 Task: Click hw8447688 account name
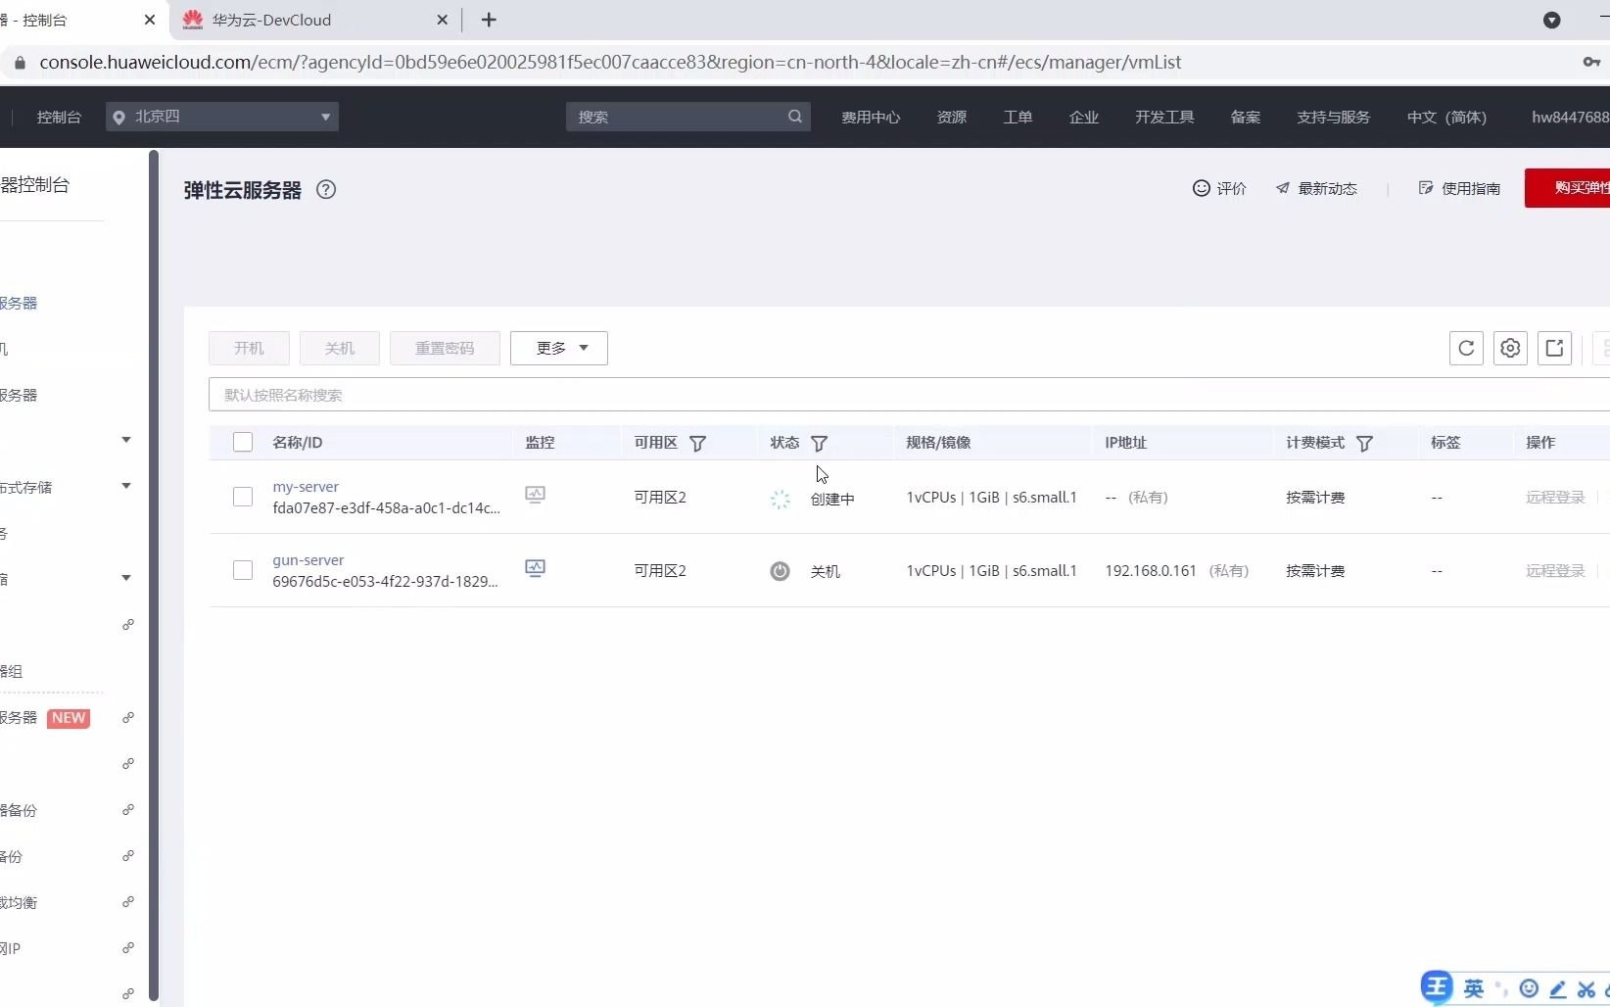(x=1570, y=117)
